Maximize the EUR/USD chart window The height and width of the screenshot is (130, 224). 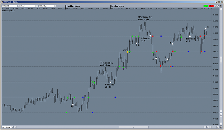click(219, 2)
